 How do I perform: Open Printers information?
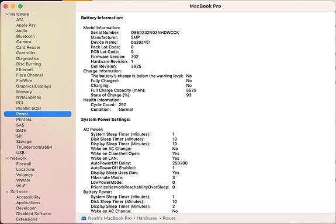click(x=23, y=120)
